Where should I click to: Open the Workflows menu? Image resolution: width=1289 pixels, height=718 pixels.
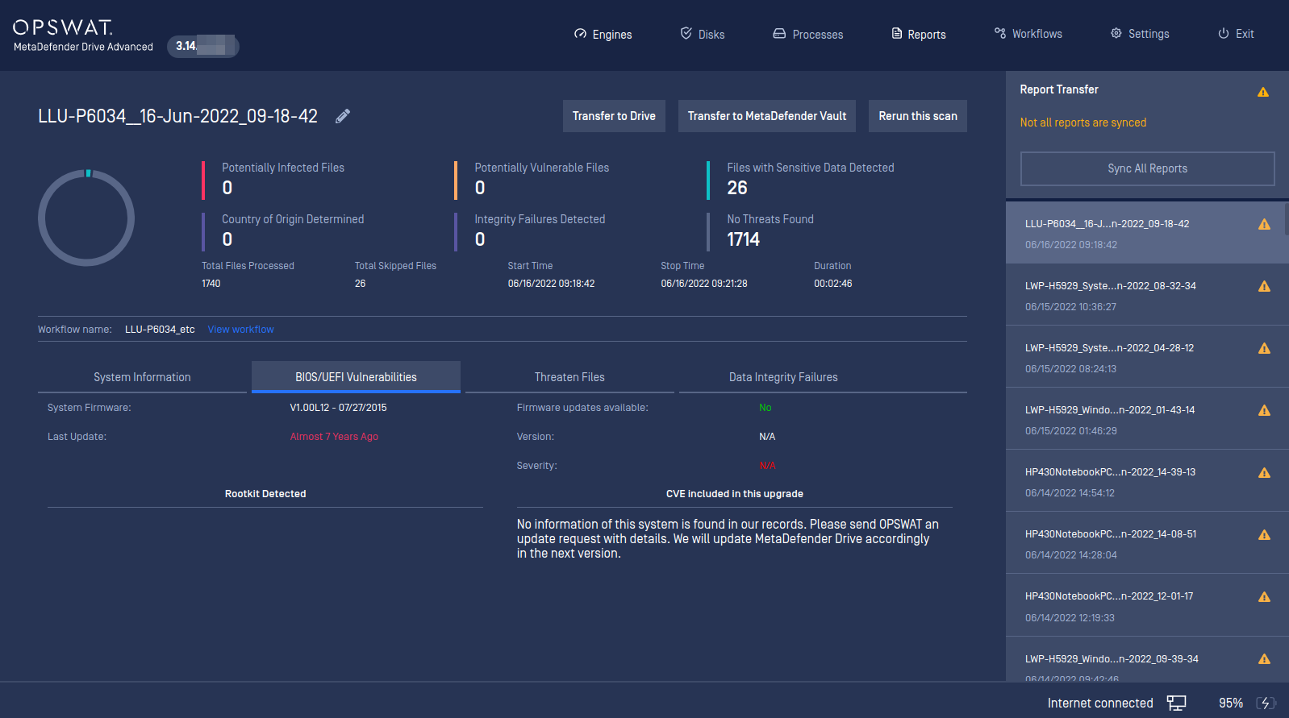click(1028, 34)
